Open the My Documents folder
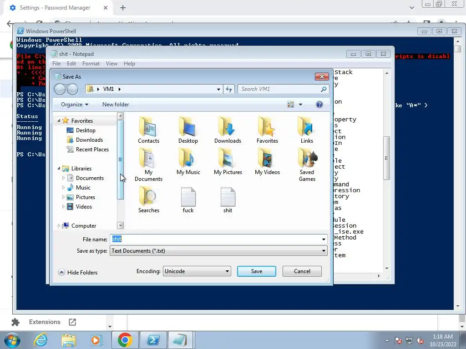466x349 pixels. click(x=148, y=165)
